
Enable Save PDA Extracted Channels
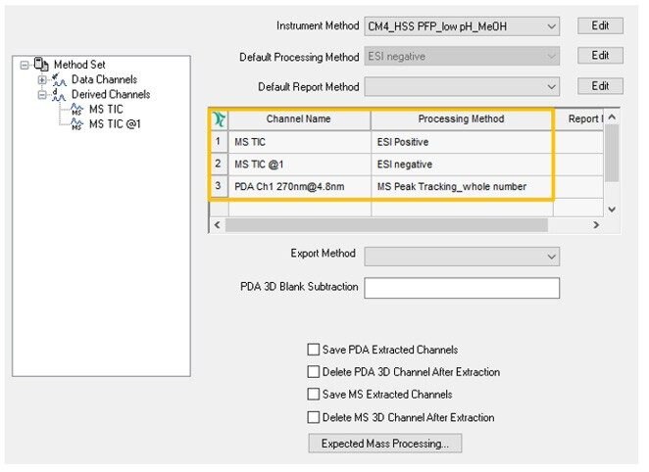[314, 350]
